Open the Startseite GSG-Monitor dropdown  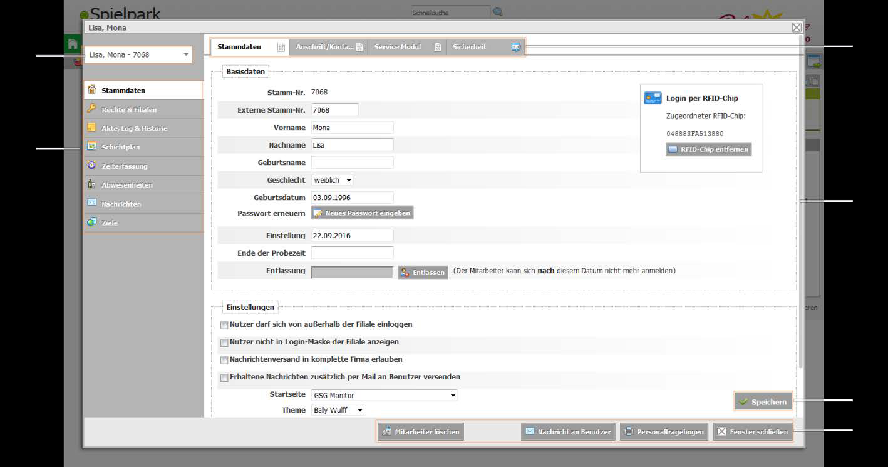[384, 395]
